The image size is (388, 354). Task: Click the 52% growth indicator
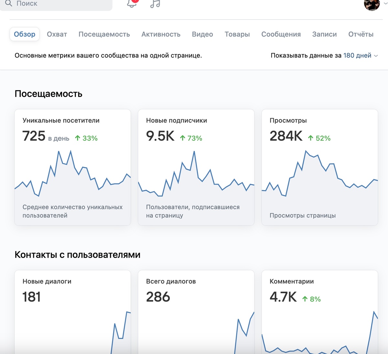[x=319, y=138]
